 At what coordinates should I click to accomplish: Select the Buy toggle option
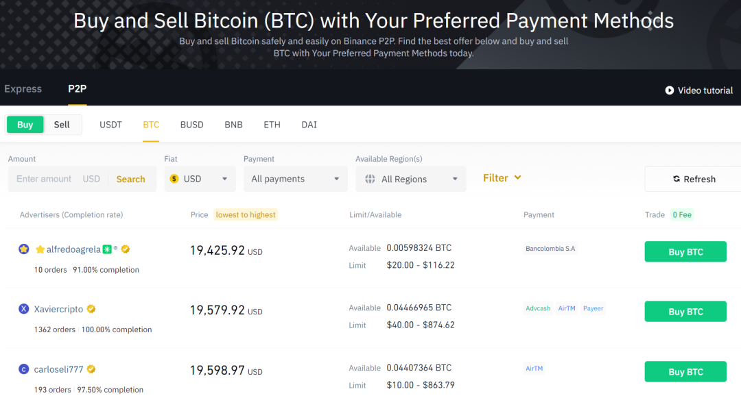[25, 125]
